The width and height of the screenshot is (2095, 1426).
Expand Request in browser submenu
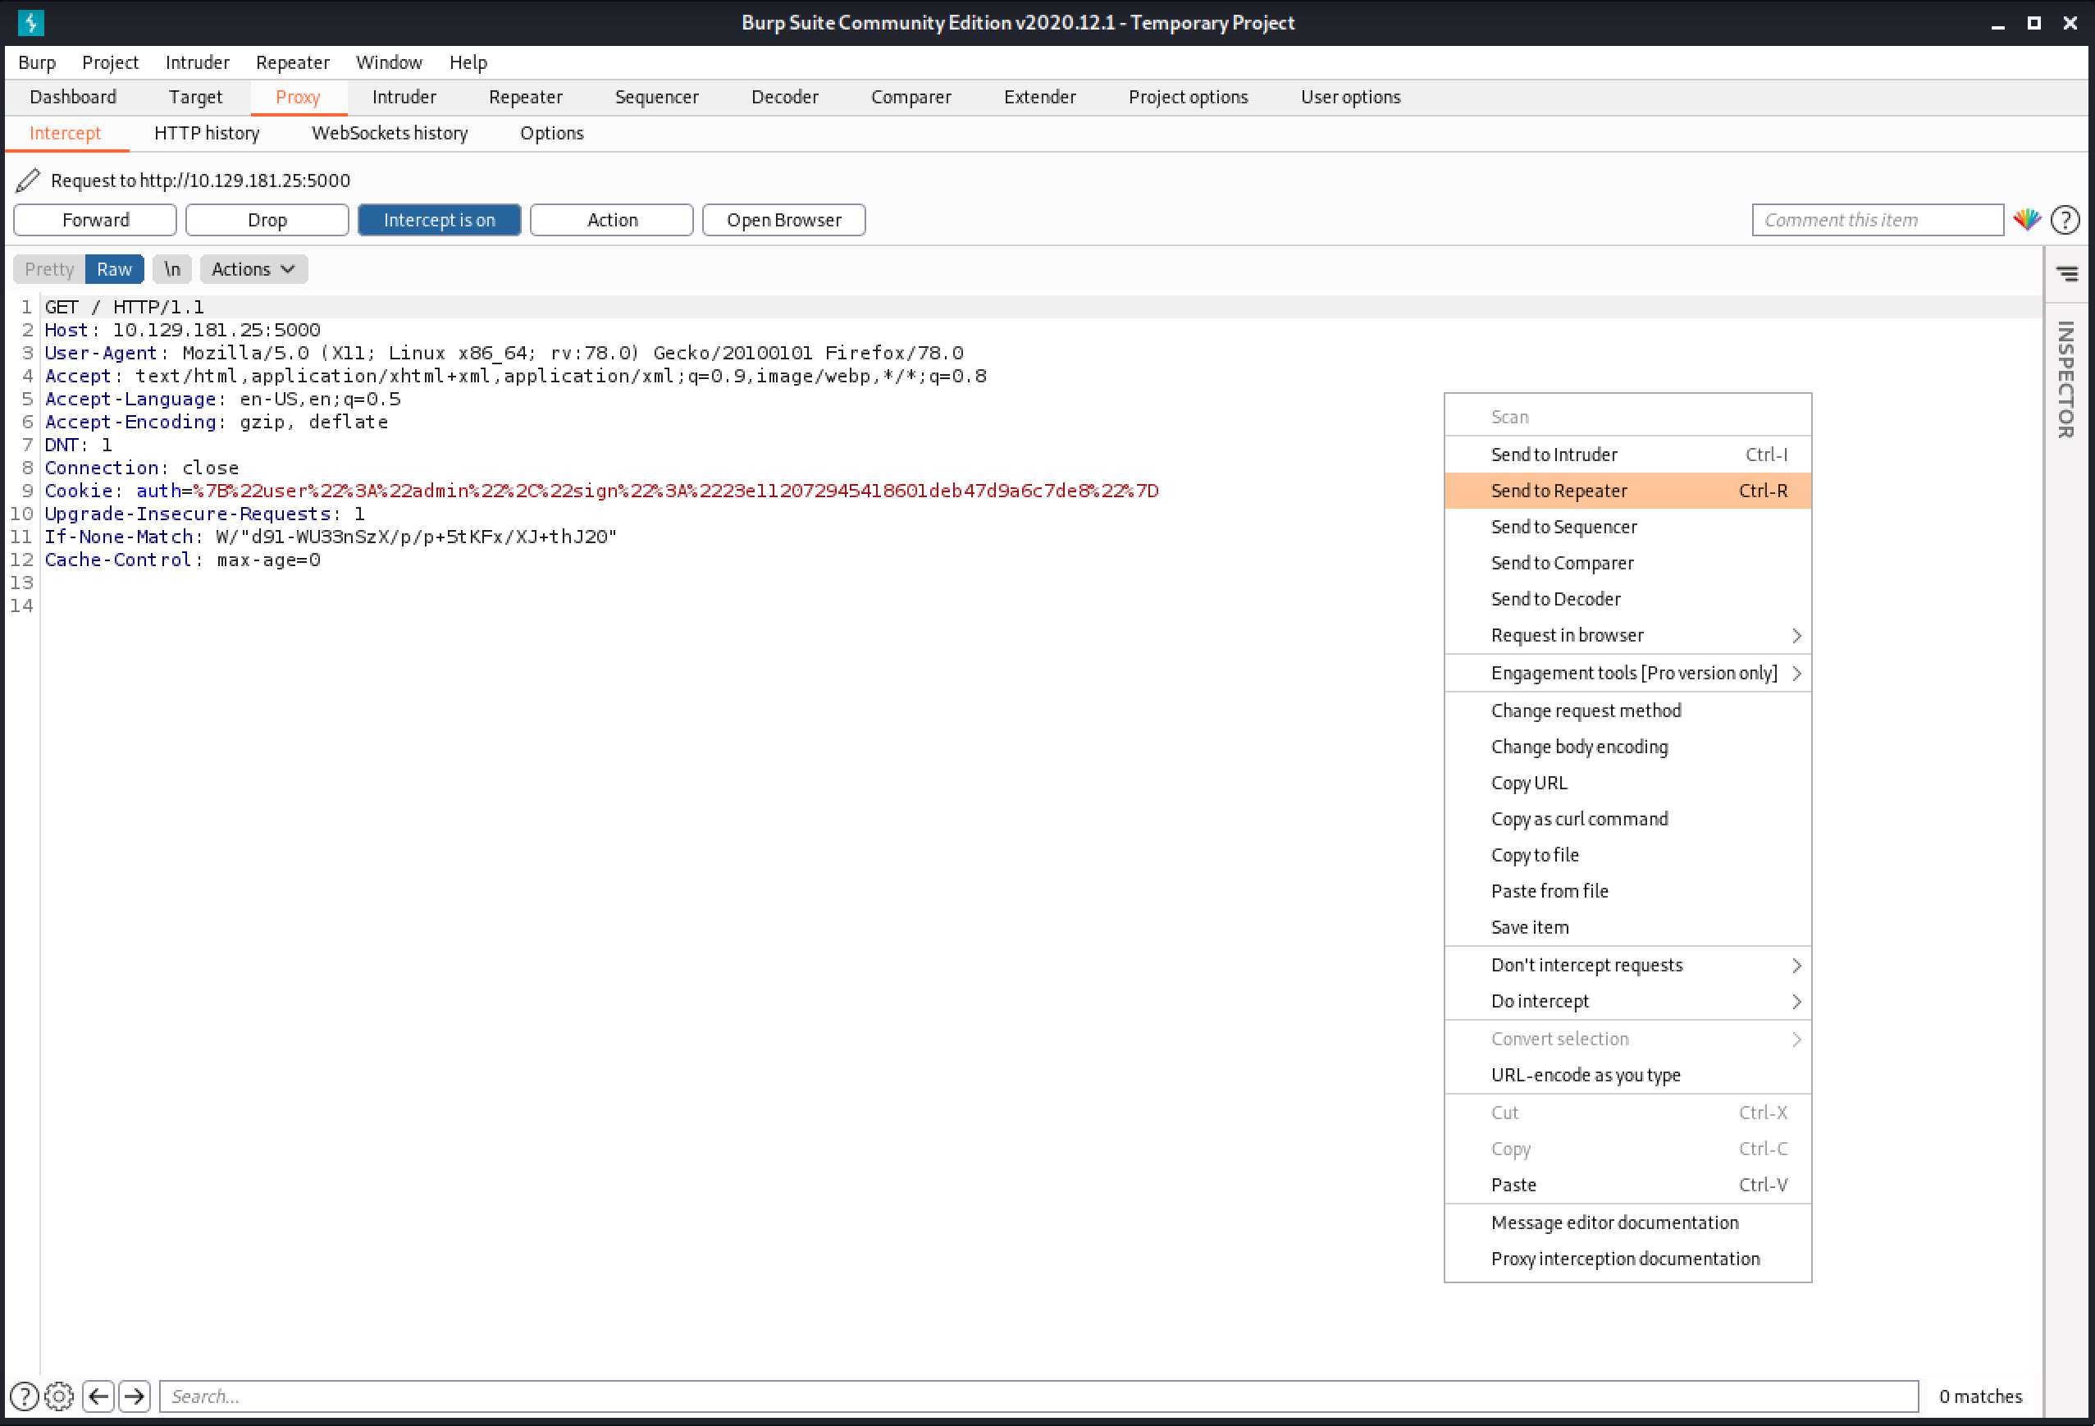[x=1627, y=635]
